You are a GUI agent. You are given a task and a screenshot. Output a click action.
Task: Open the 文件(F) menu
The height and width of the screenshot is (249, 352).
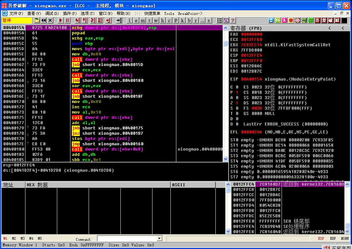pos(16,14)
